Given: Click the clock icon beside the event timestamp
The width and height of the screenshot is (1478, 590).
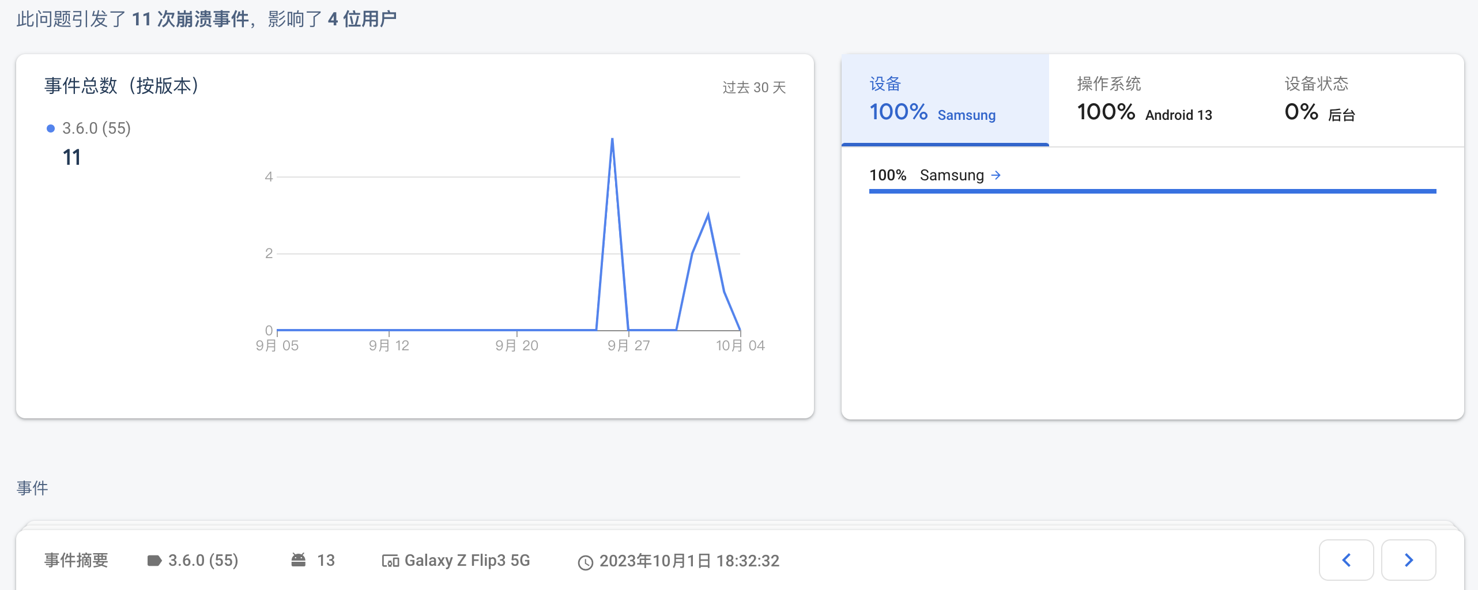Looking at the screenshot, I should [586, 562].
